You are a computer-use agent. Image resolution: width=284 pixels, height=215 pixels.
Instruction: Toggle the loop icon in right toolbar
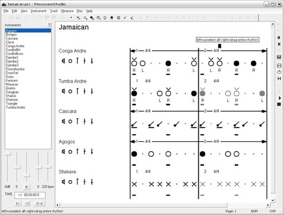279,72
